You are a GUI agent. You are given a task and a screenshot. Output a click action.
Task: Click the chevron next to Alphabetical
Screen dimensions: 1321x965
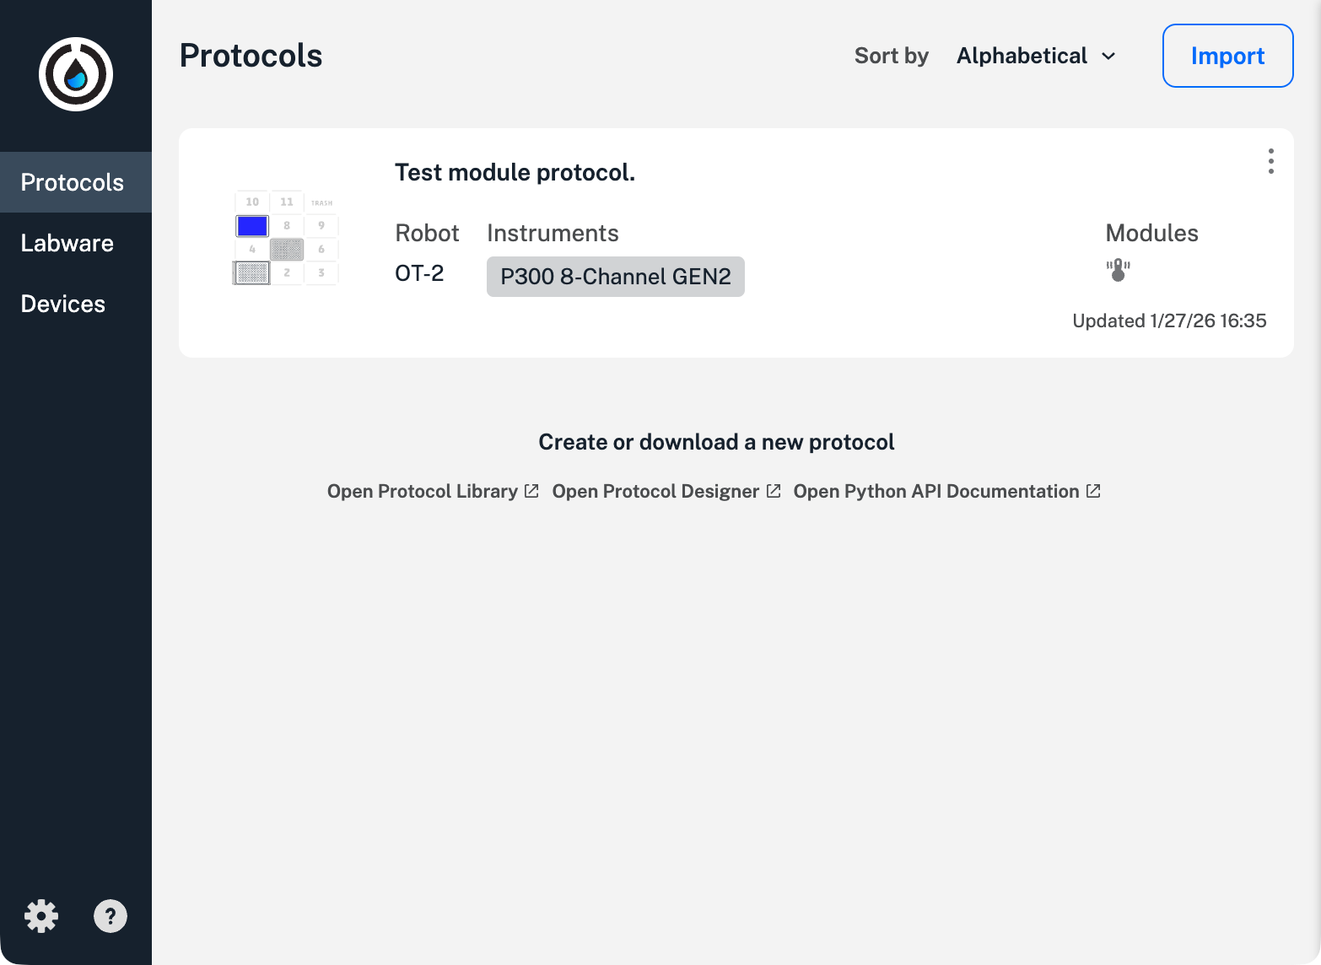point(1108,57)
